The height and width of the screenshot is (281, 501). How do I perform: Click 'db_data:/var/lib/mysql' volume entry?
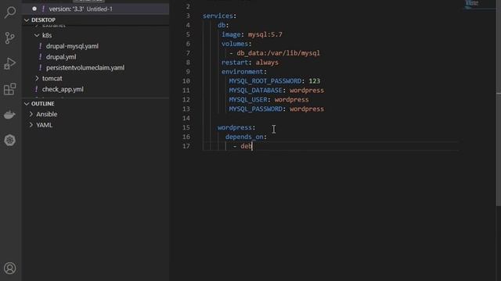[278, 53]
